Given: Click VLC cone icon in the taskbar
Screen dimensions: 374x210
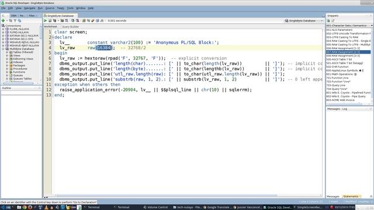Looking at the screenshot, I should pos(46,208).
